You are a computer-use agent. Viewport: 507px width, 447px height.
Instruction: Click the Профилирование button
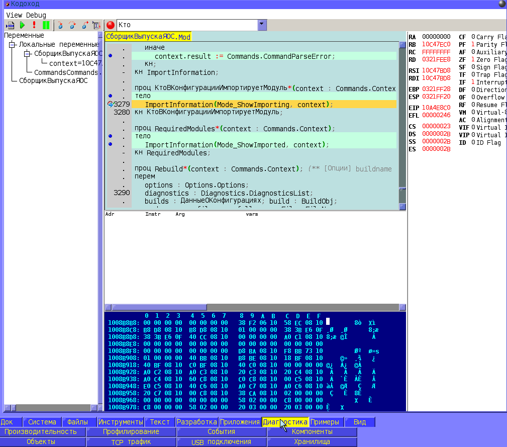pos(131,431)
